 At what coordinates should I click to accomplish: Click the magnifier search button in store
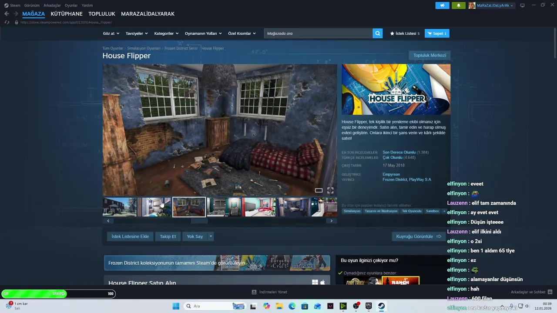click(x=378, y=33)
